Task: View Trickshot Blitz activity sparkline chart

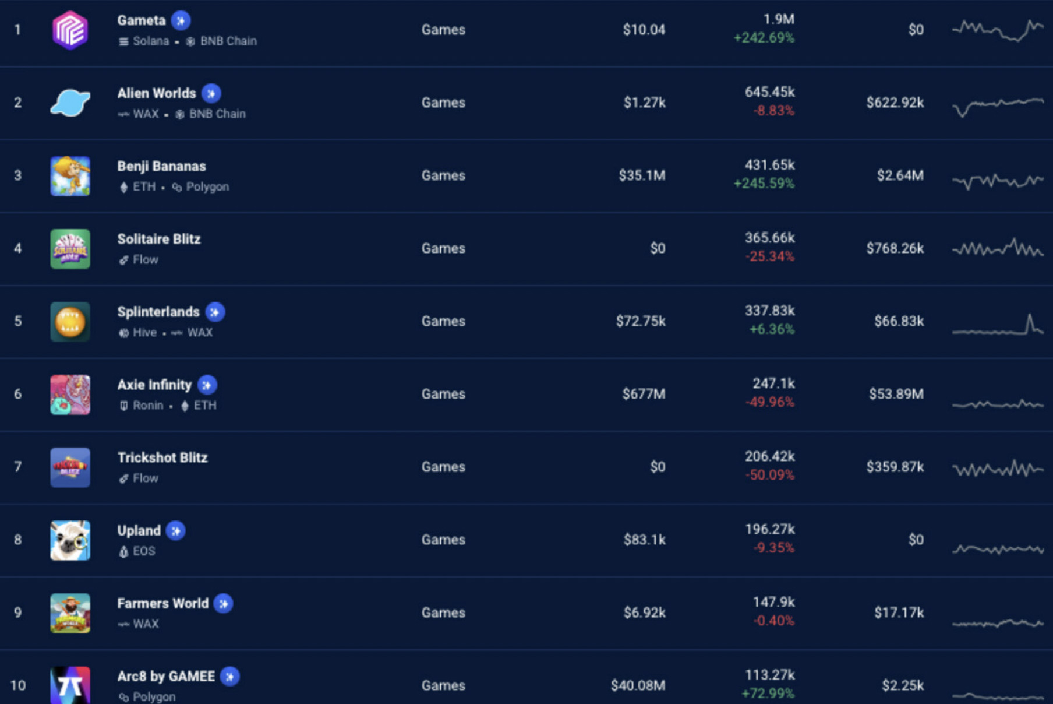Action: tap(998, 469)
